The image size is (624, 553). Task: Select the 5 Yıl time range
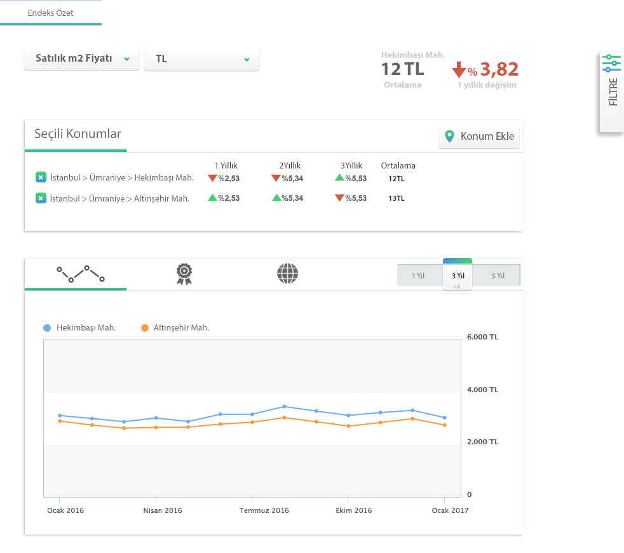(498, 275)
